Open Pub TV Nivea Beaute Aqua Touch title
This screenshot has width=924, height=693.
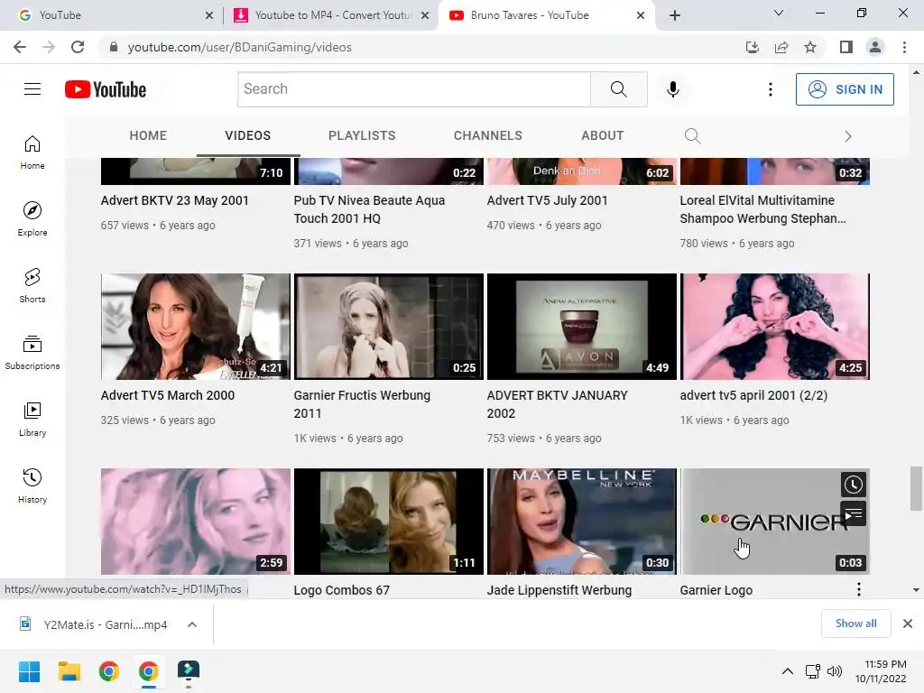tap(369, 209)
